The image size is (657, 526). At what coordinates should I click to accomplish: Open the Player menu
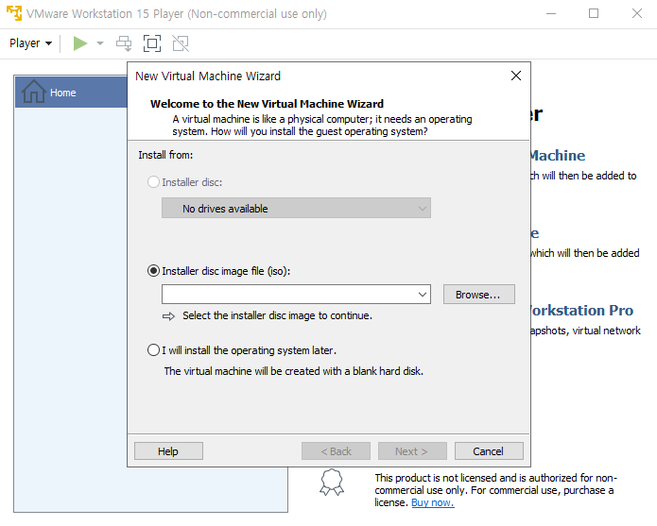(x=30, y=43)
